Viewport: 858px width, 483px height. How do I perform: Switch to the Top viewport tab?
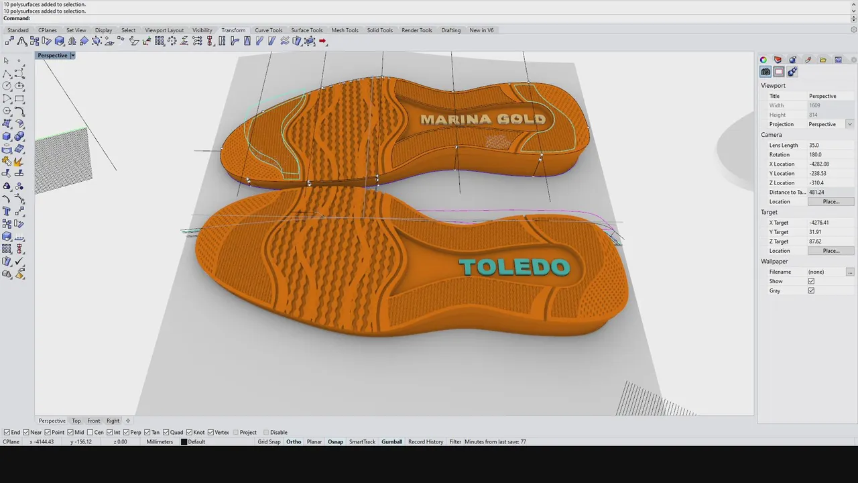point(76,421)
